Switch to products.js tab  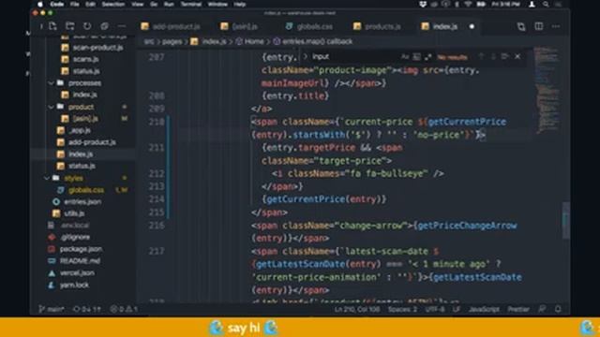pos(377,26)
